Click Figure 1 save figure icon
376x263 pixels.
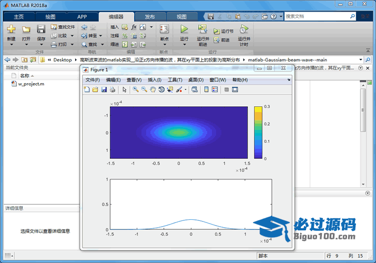pyautogui.click(x=104, y=89)
